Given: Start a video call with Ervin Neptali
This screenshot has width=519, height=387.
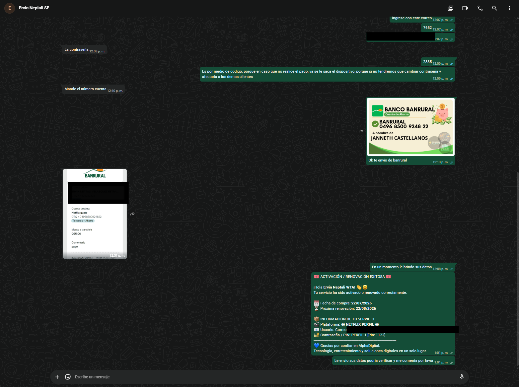Looking at the screenshot, I should point(465,8).
